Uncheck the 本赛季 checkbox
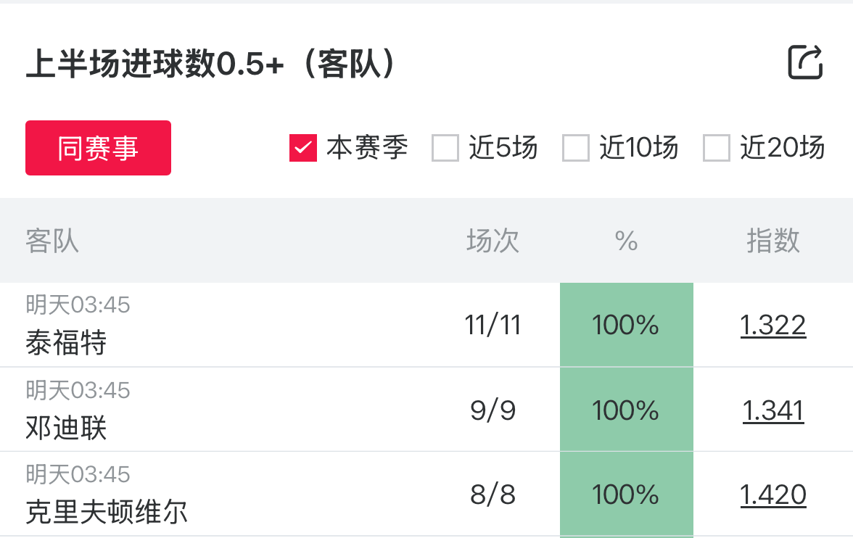The image size is (853, 538). [302, 148]
